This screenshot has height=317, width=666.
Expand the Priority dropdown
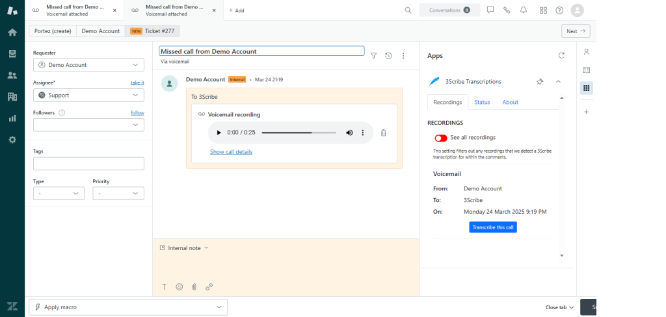click(118, 194)
